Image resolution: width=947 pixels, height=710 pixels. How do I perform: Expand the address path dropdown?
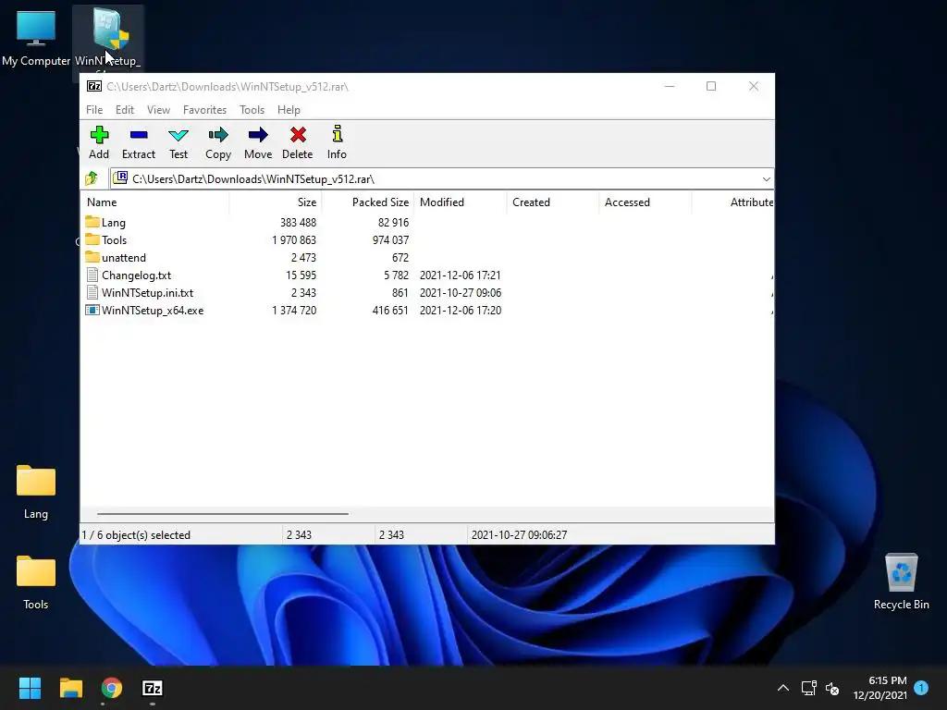pyautogui.click(x=766, y=179)
